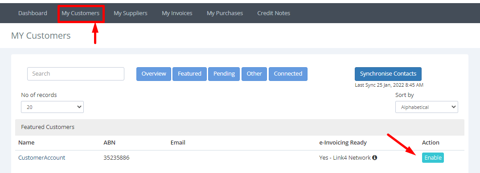Switch to Credit Notes
The image size is (480, 173).
tap(274, 13)
